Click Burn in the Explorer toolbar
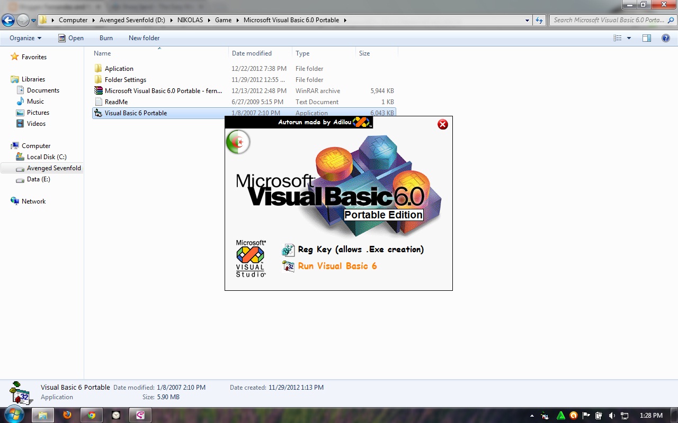This screenshot has height=423, width=678. point(106,38)
